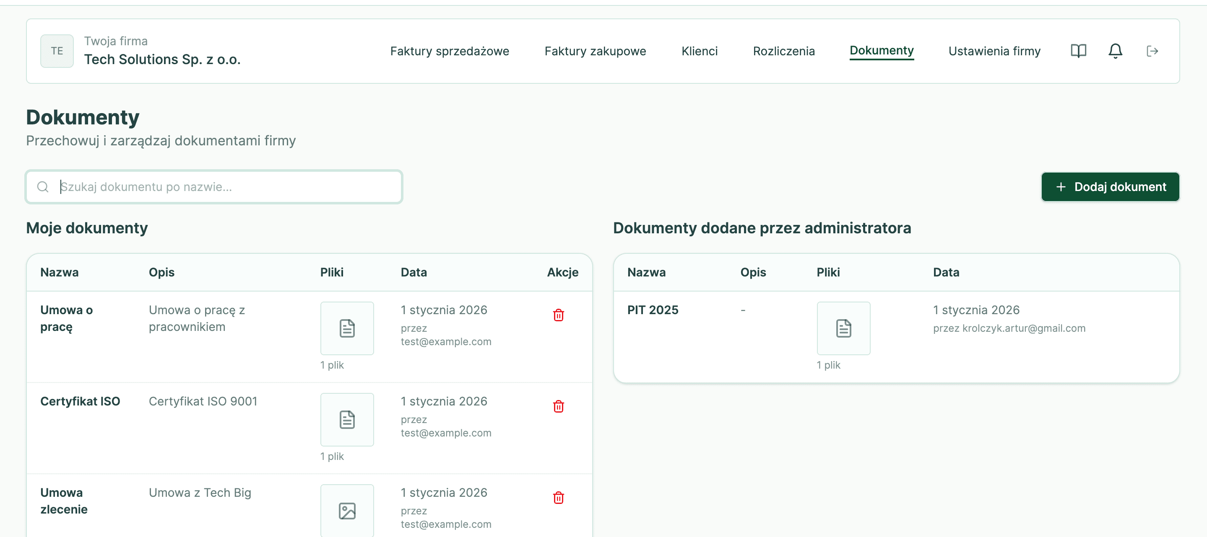Delete the Umowa o pracę document

(x=558, y=315)
